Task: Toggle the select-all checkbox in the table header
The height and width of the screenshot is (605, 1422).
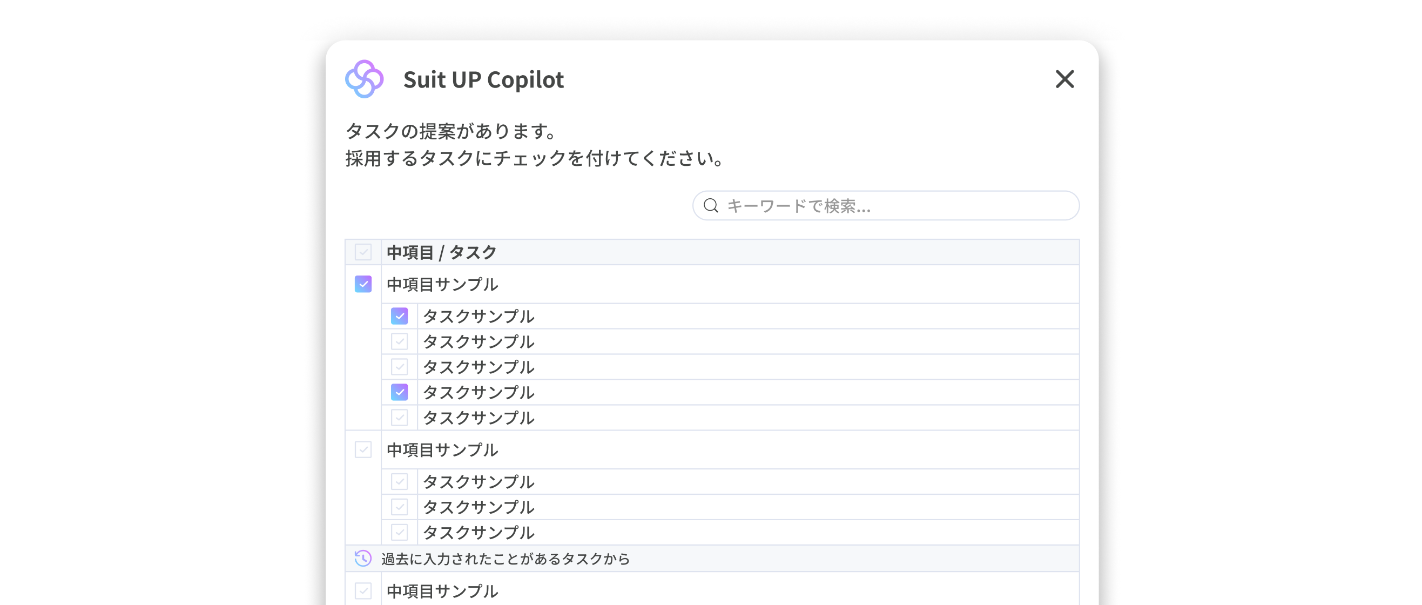Action: pos(363,252)
